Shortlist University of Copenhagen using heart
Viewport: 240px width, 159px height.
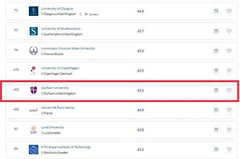[x=229, y=71]
